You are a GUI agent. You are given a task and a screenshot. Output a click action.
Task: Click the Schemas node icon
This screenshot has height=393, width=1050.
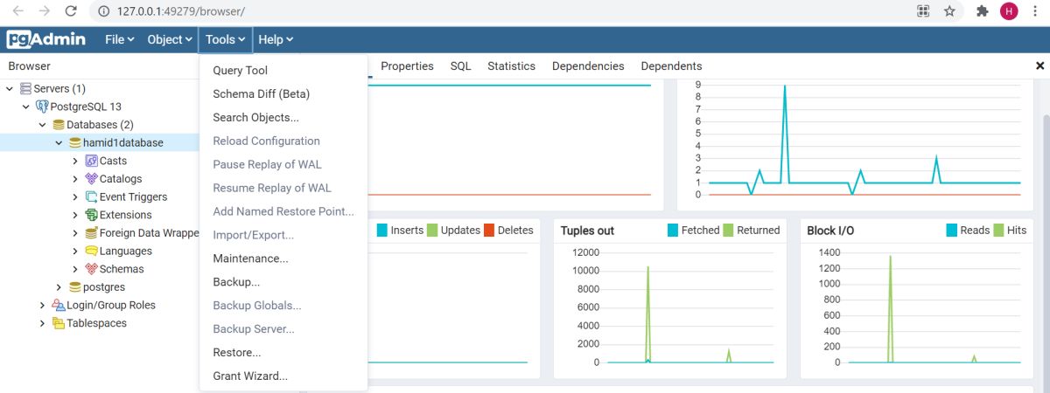(91, 269)
